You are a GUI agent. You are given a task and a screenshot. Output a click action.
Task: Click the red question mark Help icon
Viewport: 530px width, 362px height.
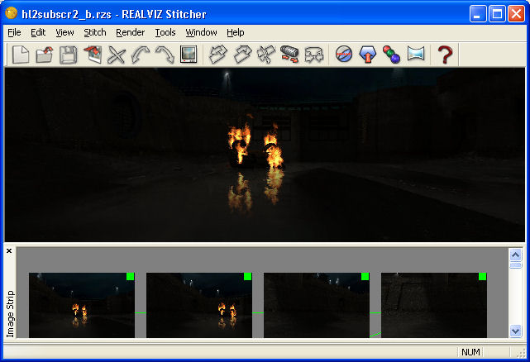[x=445, y=55]
